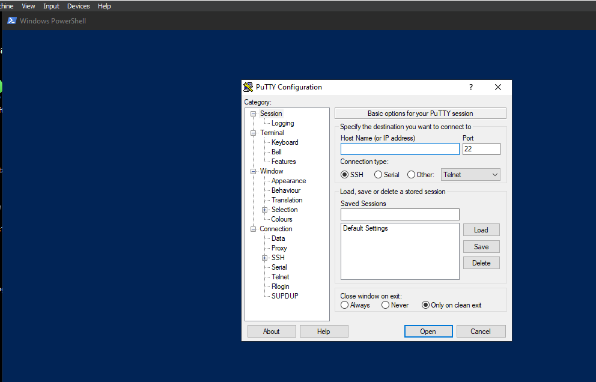Expand the Selection tree node

(x=264, y=210)
